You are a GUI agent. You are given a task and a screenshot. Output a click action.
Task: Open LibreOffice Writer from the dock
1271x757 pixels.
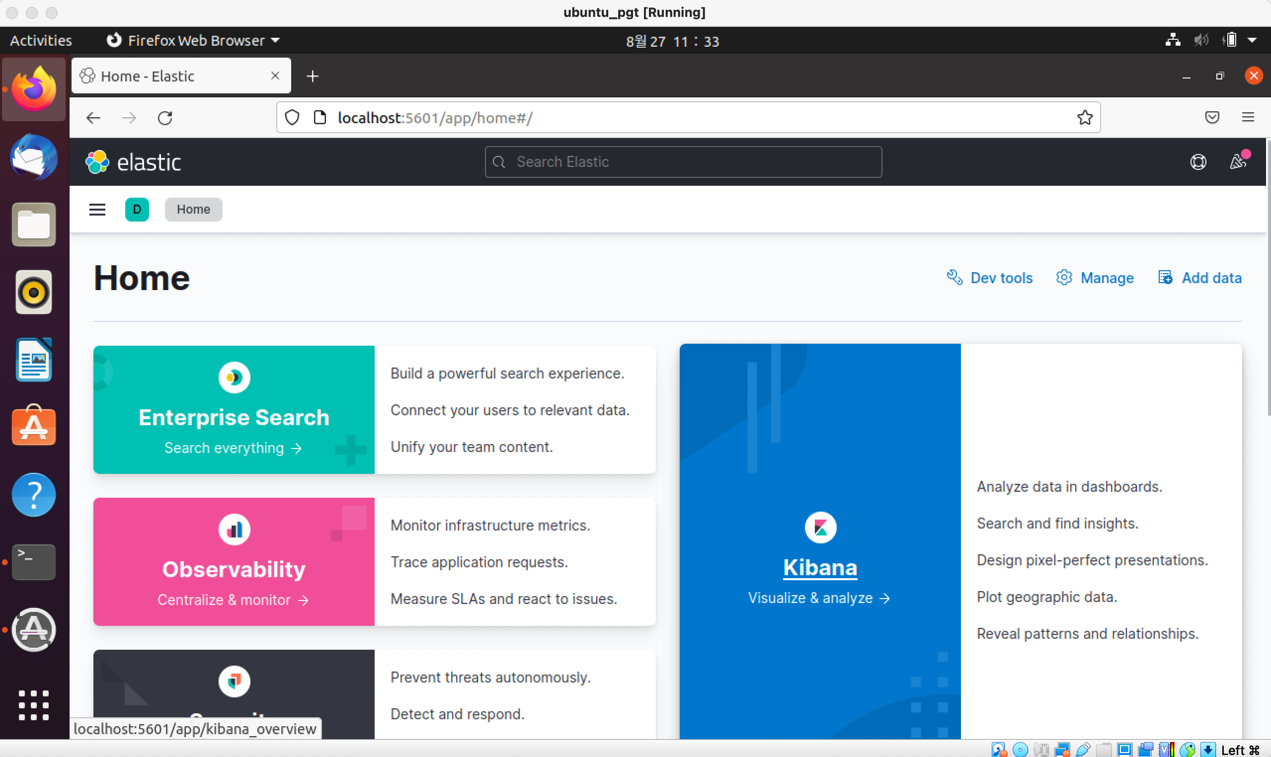pyautogui.click(x=34, y=360)
